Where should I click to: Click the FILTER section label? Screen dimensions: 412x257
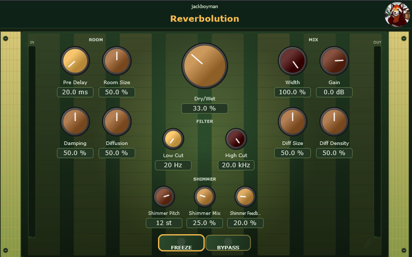[x=205, y=122]
